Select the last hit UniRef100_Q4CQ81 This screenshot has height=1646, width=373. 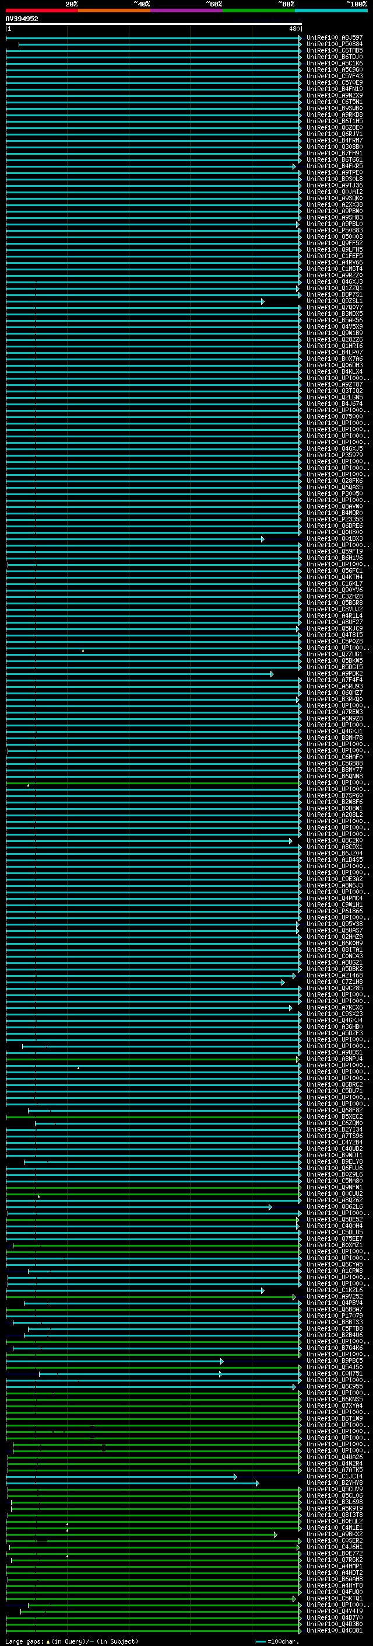coord(335,1630)
